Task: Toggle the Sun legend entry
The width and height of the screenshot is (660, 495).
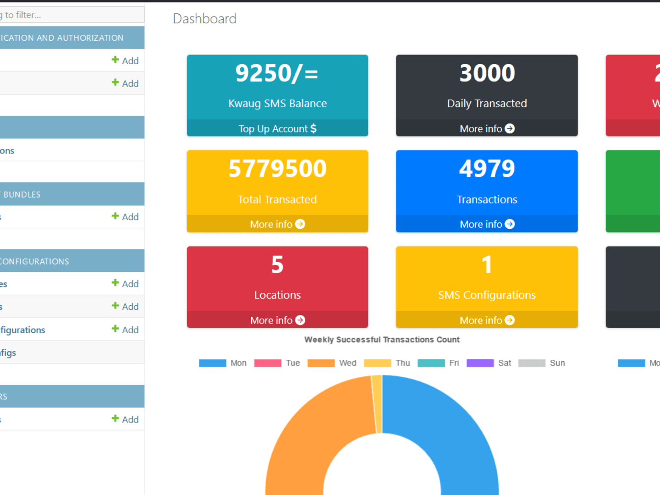Action: [x=542, y=363]
